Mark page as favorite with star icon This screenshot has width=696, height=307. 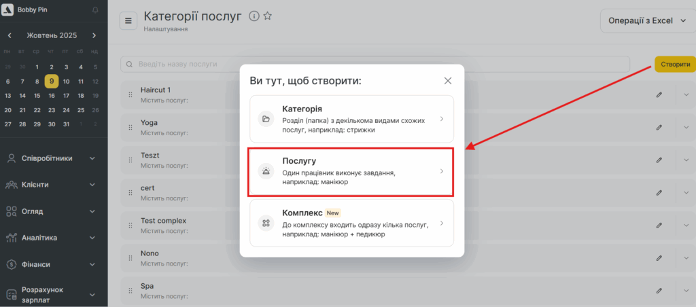[268, 16]
